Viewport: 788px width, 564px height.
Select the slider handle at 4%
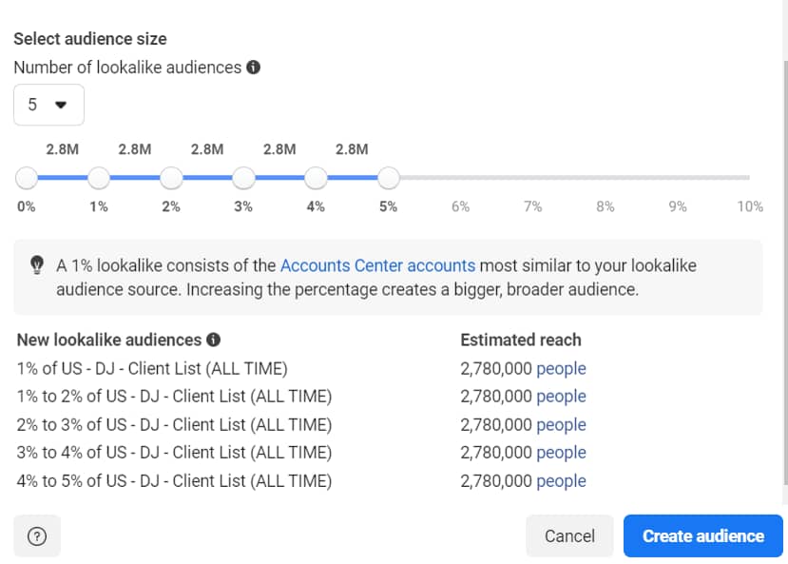coord(317,178)
